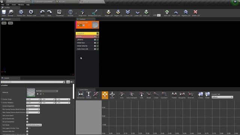
Task: Fit curves horizontally in Curve Editor
Action: coord(81,95)
